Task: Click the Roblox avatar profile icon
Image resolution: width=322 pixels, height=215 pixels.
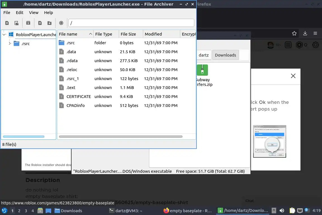Action: pyautogui.click(x=271, y=45)
